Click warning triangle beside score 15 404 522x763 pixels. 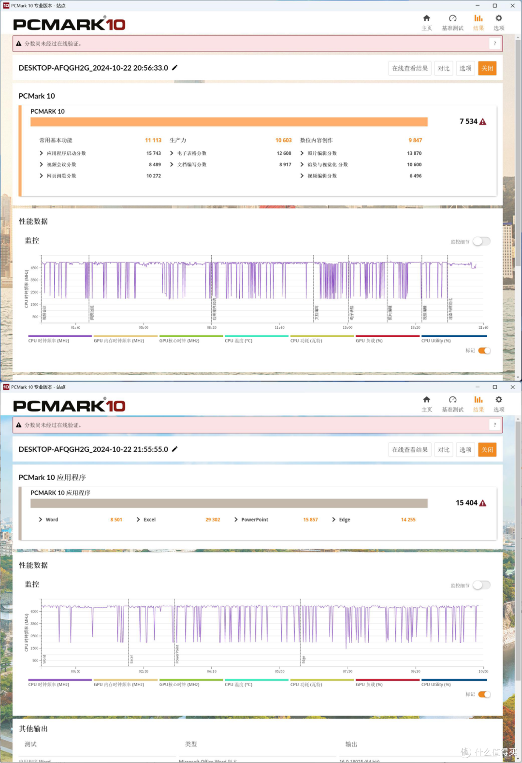(483, 503)
